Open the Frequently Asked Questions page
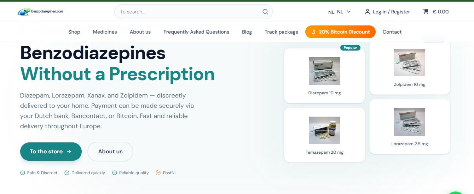Viewport: 474px width, 194px height. [196, 32]
